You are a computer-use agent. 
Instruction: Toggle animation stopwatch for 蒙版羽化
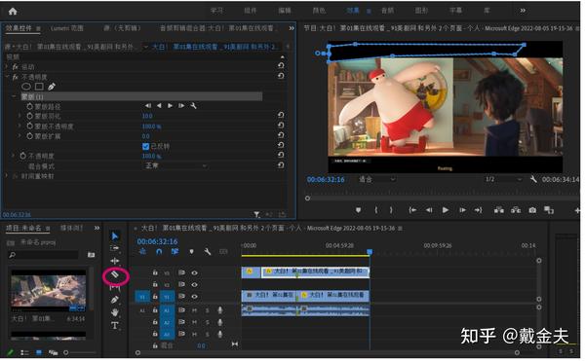[x=30, y=116]
